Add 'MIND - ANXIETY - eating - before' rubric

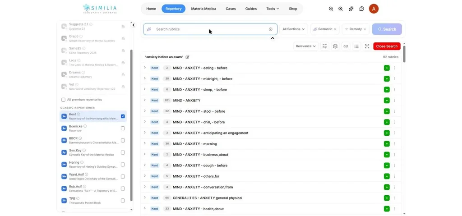(x=387, y=68)
